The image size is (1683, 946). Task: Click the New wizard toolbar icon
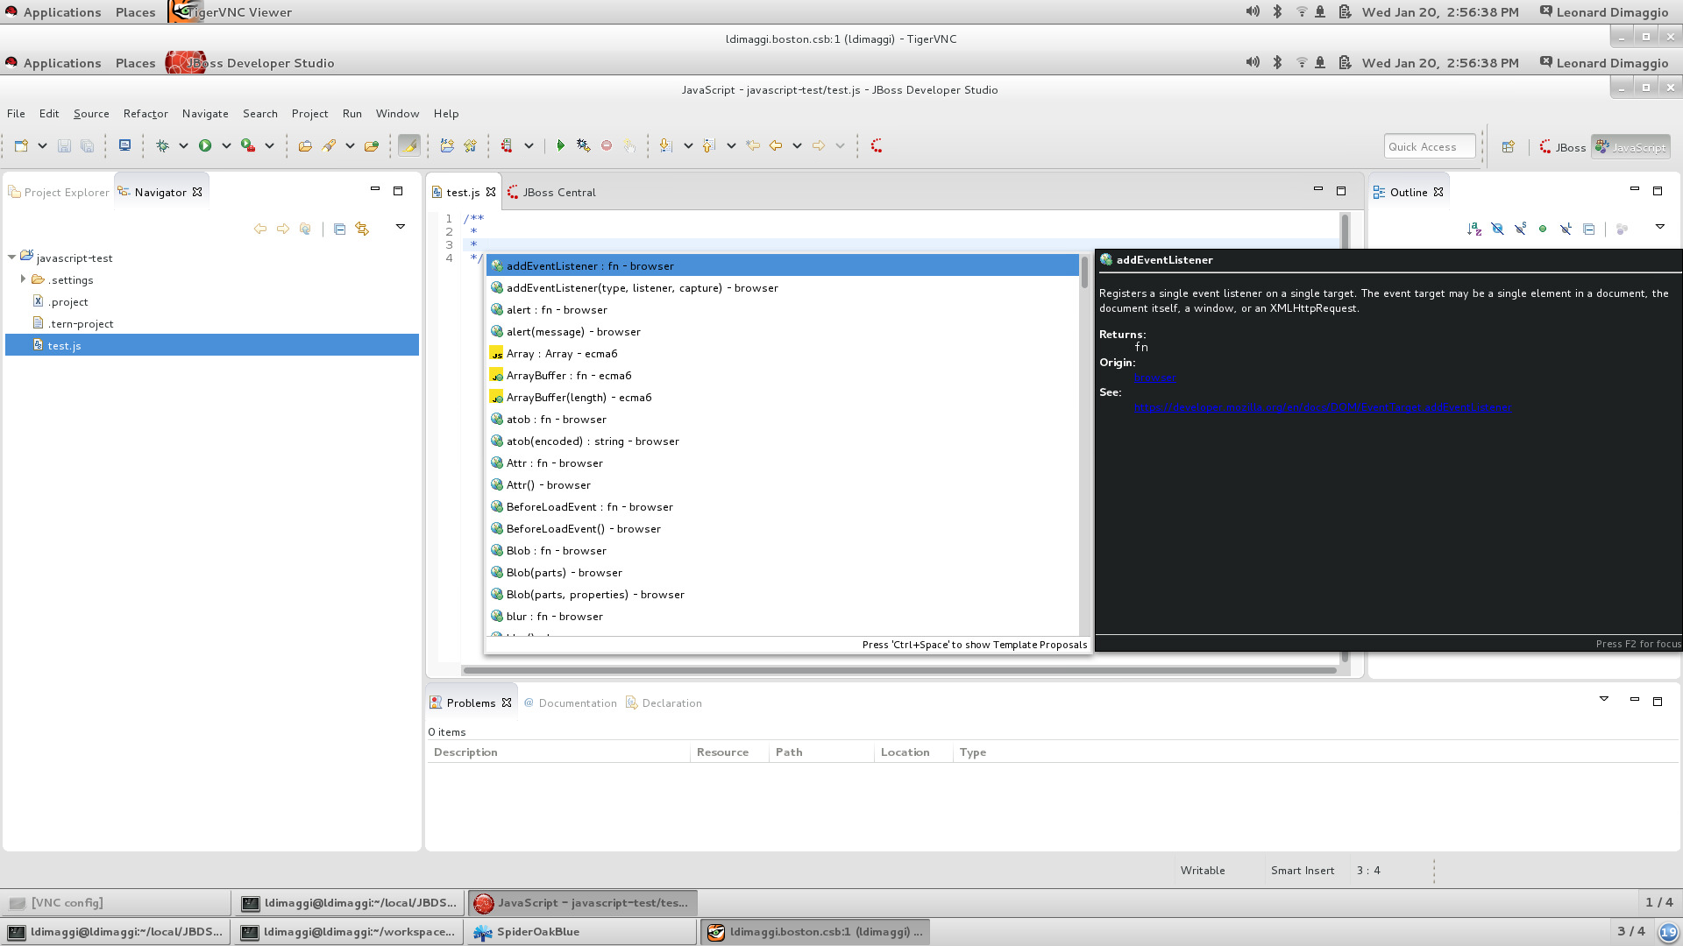(21, 146)
